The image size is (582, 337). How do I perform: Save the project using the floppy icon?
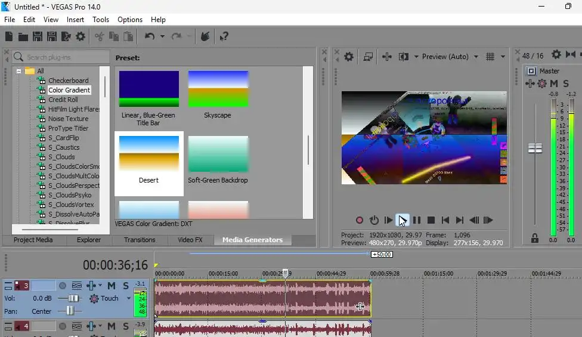(x=38, y=36)
